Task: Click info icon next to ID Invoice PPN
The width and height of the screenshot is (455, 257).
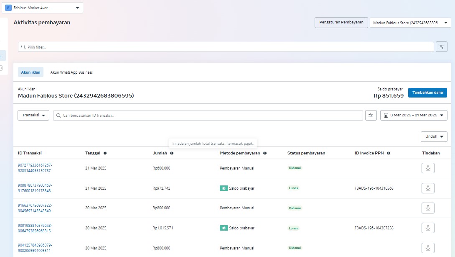Action: tap(389, 153)
